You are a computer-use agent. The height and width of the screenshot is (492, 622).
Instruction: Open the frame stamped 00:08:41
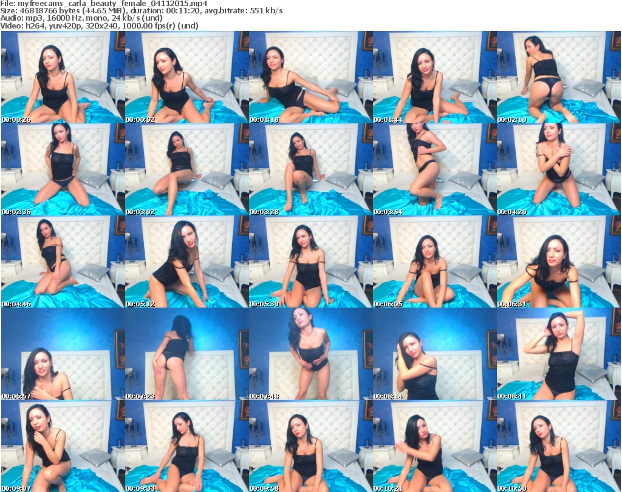(x=559, y=354)
